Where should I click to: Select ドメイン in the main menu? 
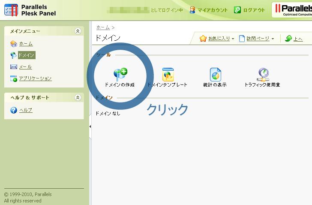coord(27,55)
